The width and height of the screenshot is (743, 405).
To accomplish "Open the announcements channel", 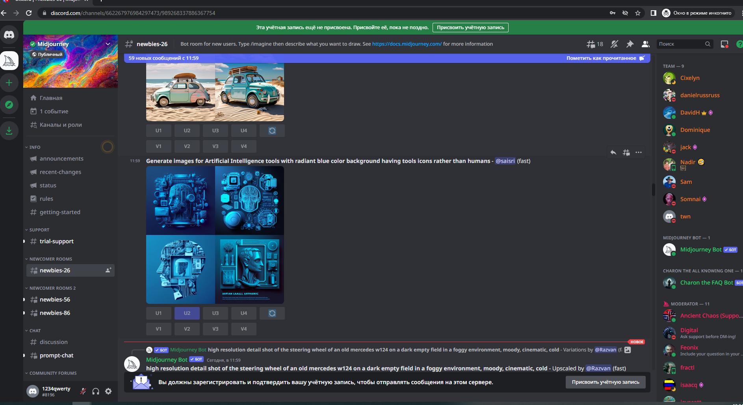I will (x=61, y=159).
